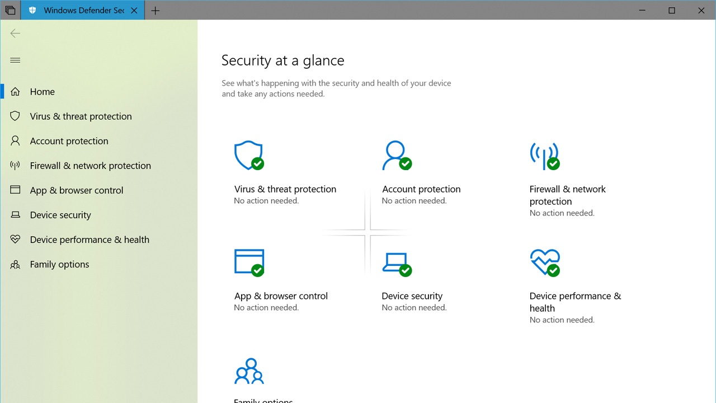Click the Virus & threat protection shield tile icon

tap(249, 156)
